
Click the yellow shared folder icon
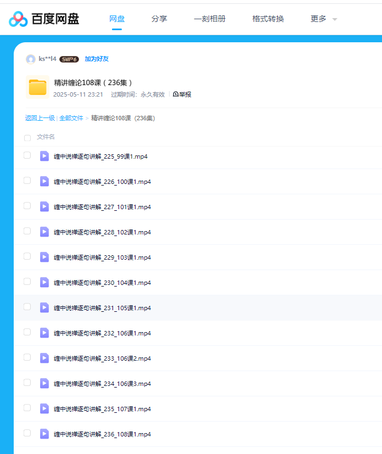[37, 87]
